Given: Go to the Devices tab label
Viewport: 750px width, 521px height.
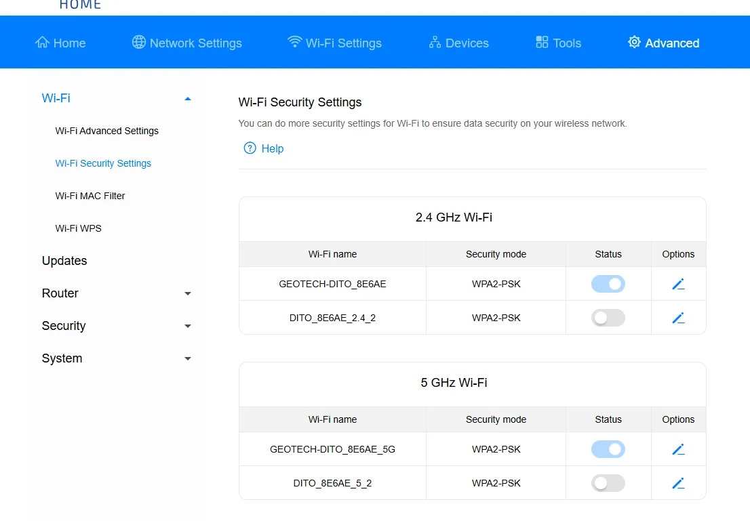Looking at the screenshot, I should 467,43.
